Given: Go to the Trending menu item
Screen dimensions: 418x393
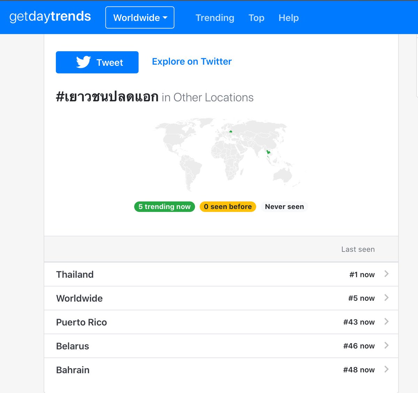Looking at the screenshot, I should pos(215,18).
